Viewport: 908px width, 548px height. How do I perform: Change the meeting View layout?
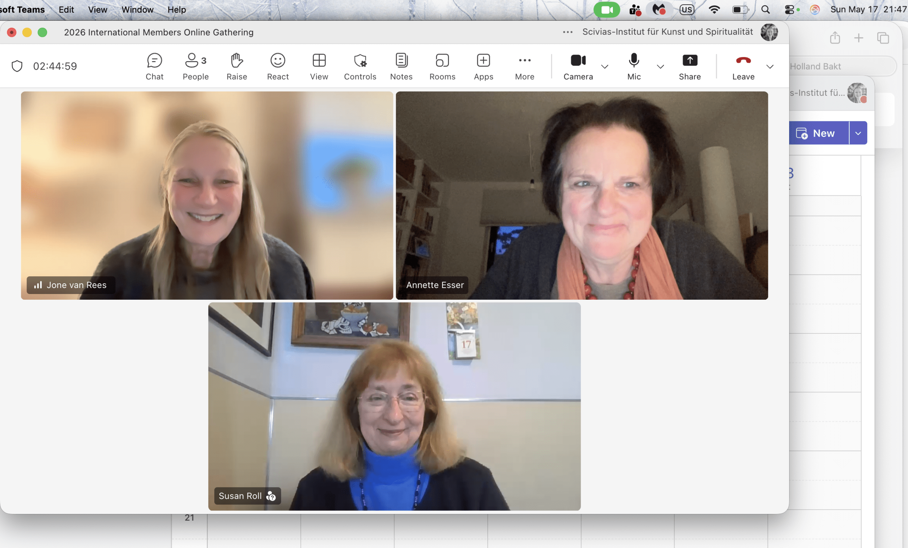tap(319, 66)
